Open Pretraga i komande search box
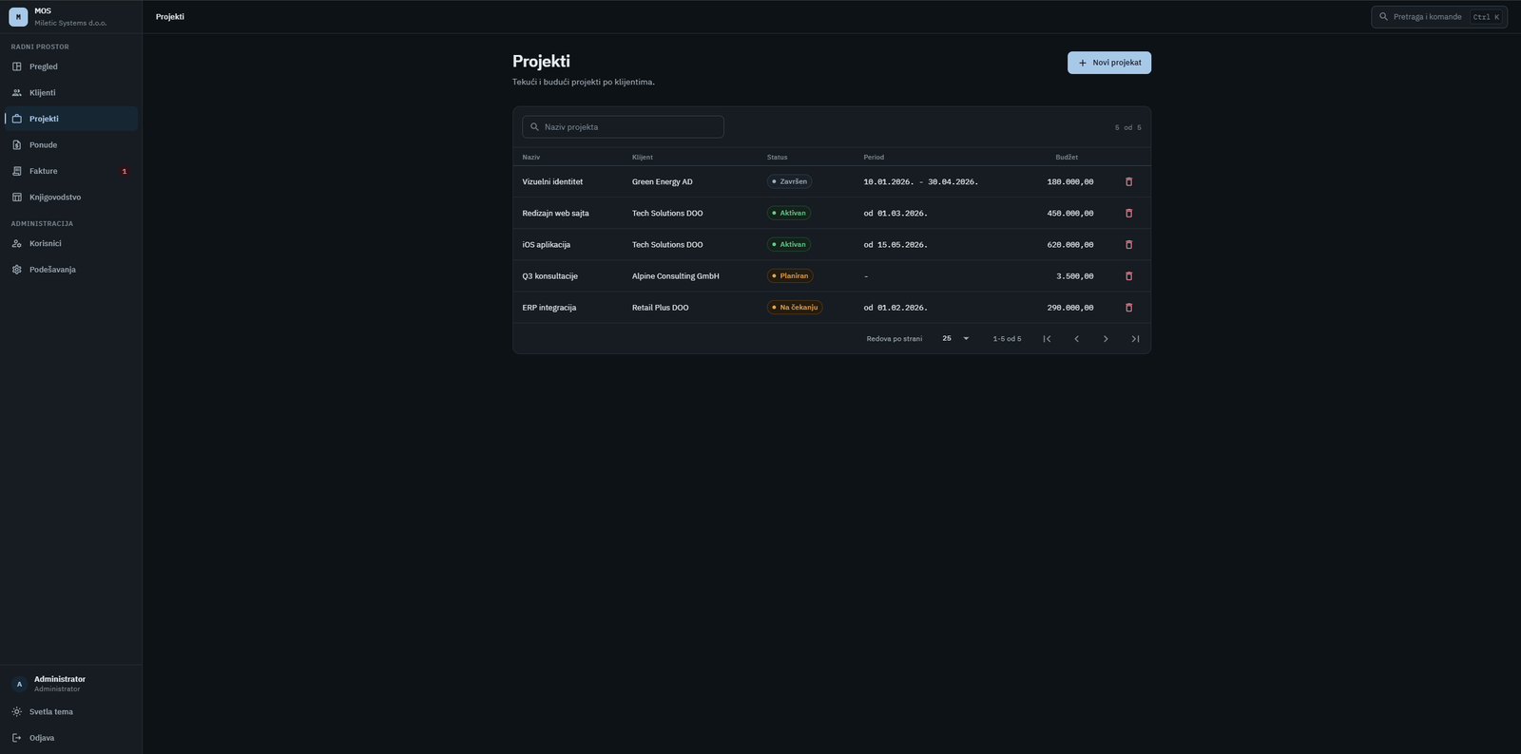Screen dimensions: 1521x754 [x=1438, y=16]
